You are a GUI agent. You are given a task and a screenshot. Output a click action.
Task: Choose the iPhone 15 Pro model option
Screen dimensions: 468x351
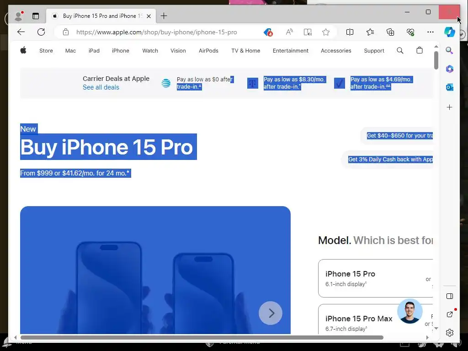coord(376,278)
